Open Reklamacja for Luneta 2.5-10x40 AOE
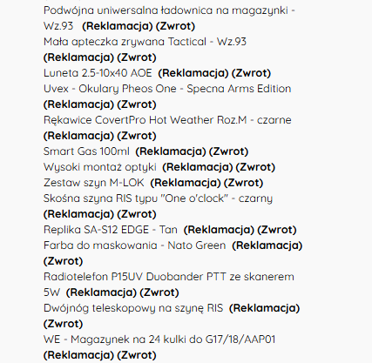The image size is (372, 363). coord(193,73)
